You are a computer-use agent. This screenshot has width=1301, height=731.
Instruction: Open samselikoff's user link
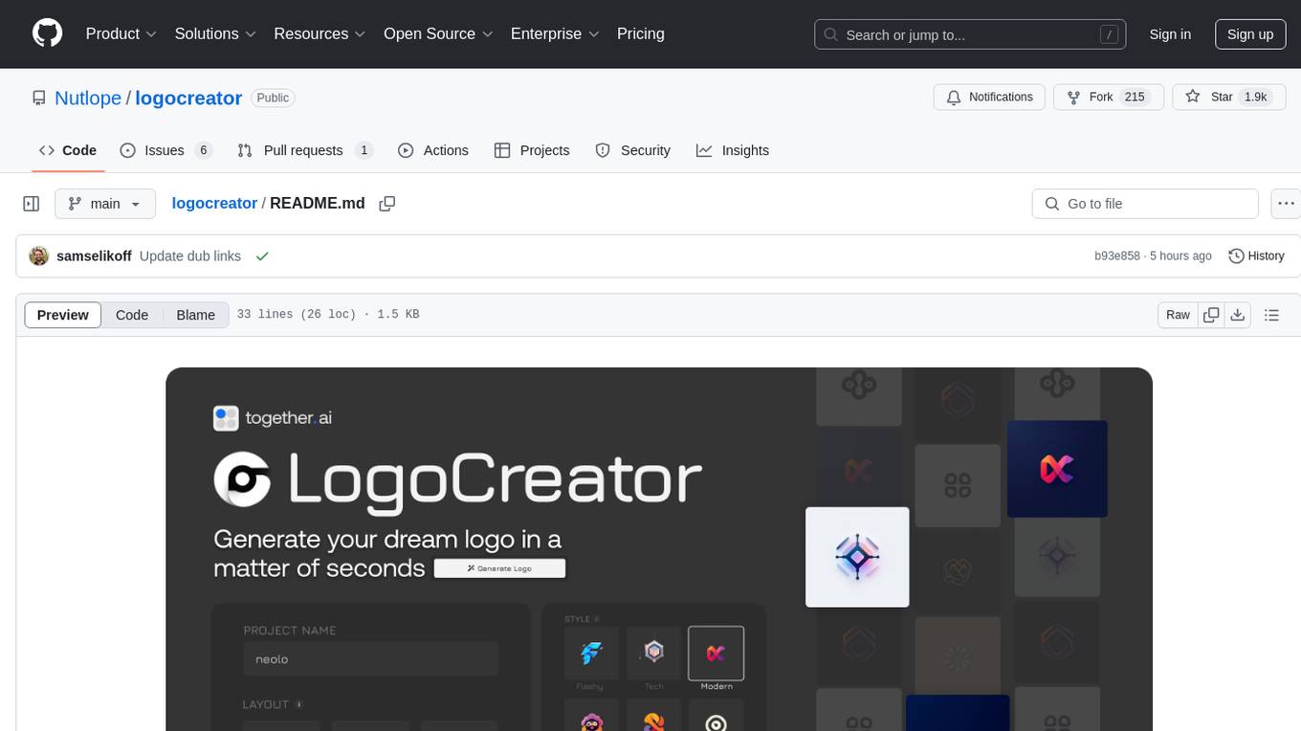(94, 255)
